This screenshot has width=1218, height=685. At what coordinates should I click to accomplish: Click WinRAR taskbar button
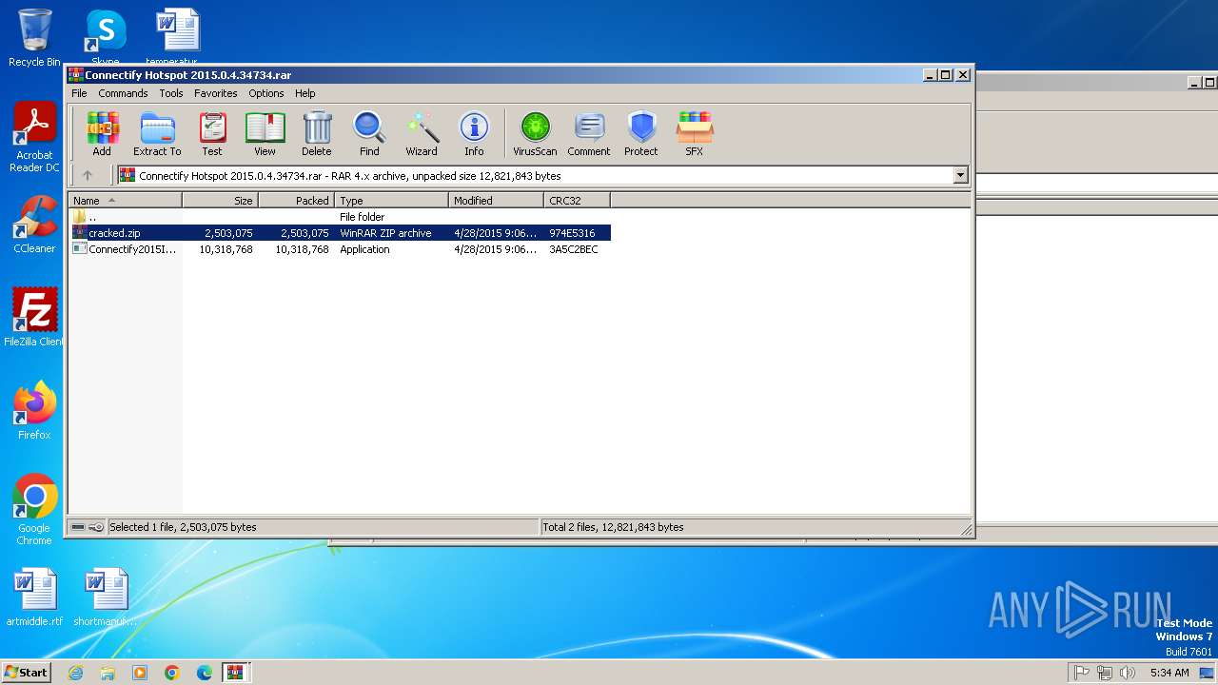(x=235, y=673)
